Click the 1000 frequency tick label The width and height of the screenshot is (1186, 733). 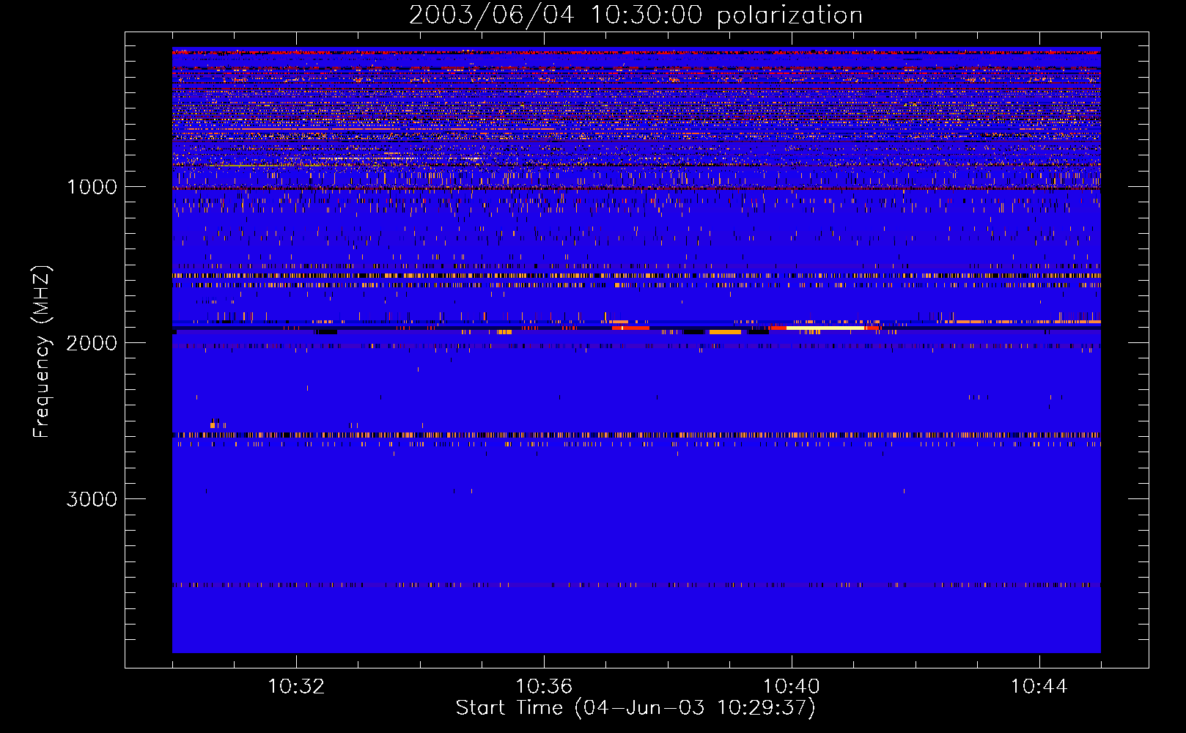point(92,187)
